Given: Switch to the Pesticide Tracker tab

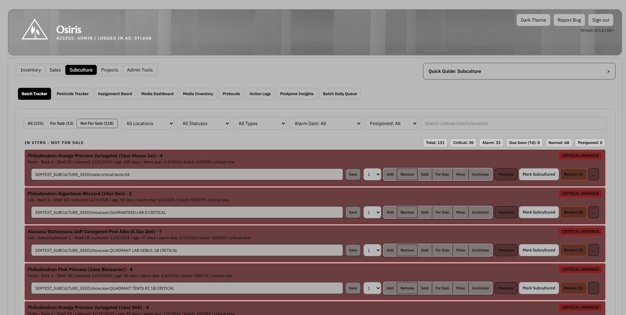Looking at the screenshot, I should [72, 94].
